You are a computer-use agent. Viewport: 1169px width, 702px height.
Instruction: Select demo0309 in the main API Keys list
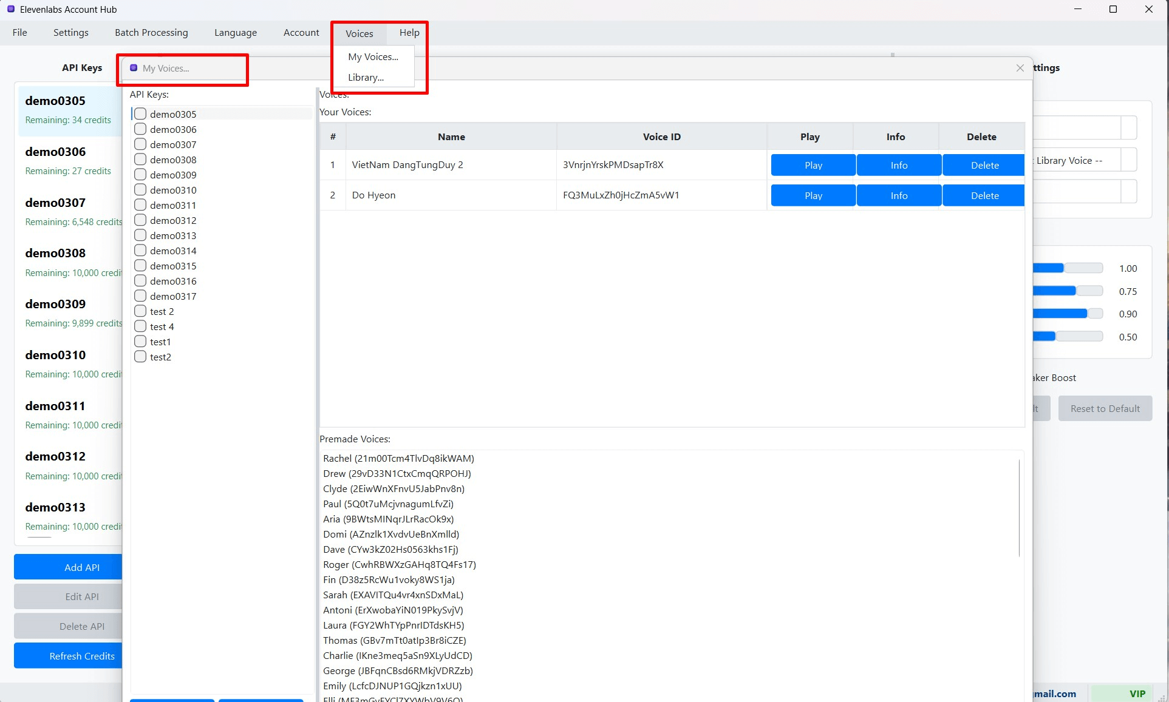point(70,312)
